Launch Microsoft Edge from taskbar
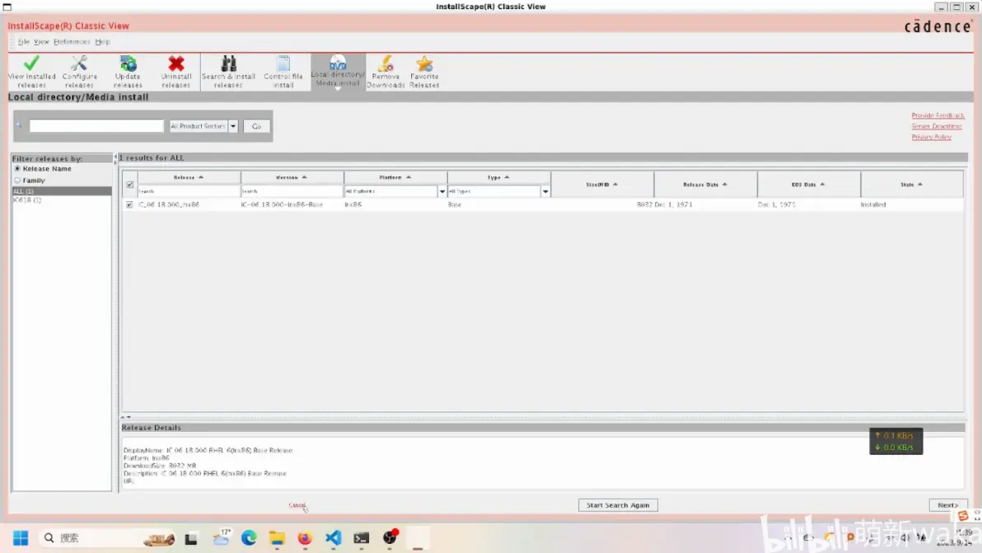The image size is (982, 553). [249, 538]
